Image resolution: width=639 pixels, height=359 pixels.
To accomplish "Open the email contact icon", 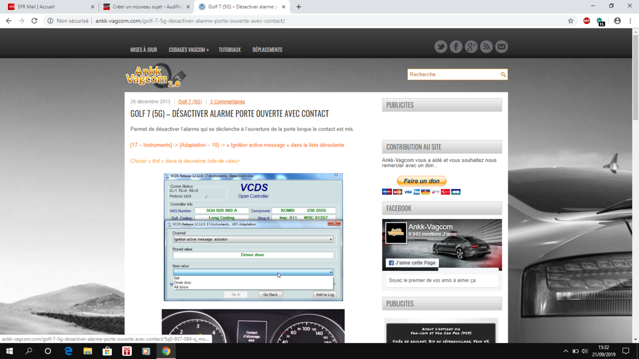I will tap(502, 47).
